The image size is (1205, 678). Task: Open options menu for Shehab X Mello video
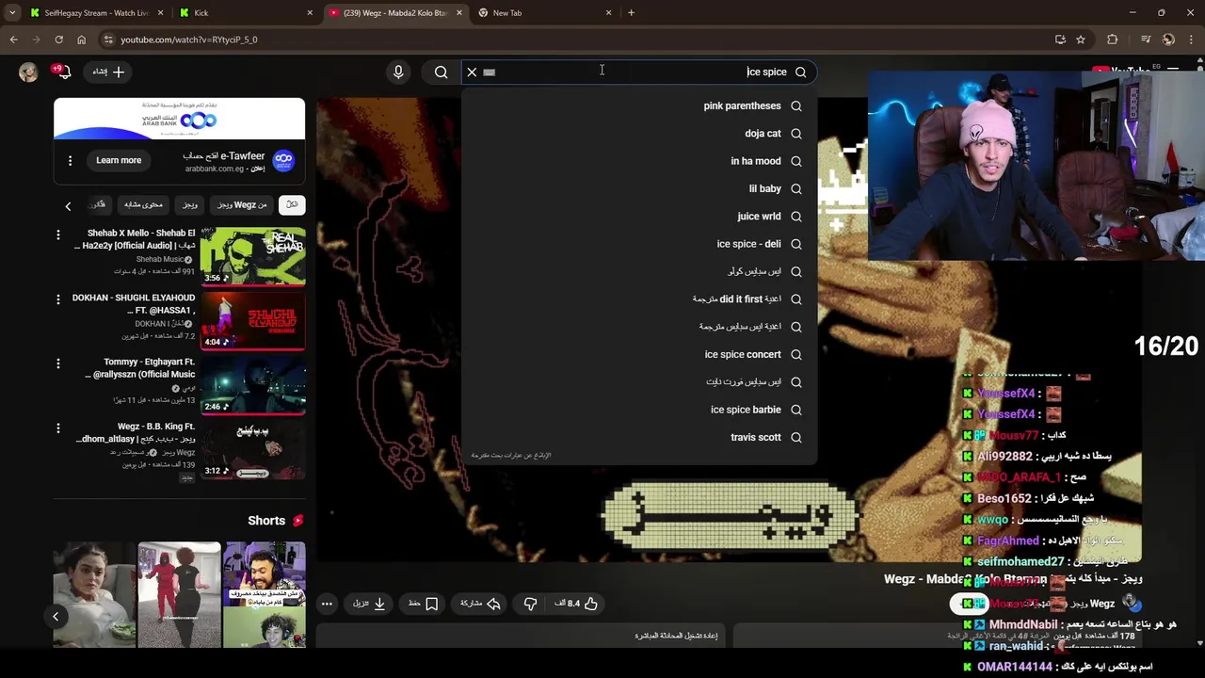58,234
